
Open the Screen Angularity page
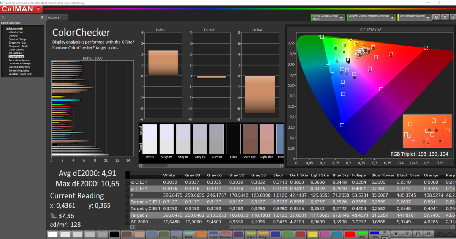click(x=19, y=70)
